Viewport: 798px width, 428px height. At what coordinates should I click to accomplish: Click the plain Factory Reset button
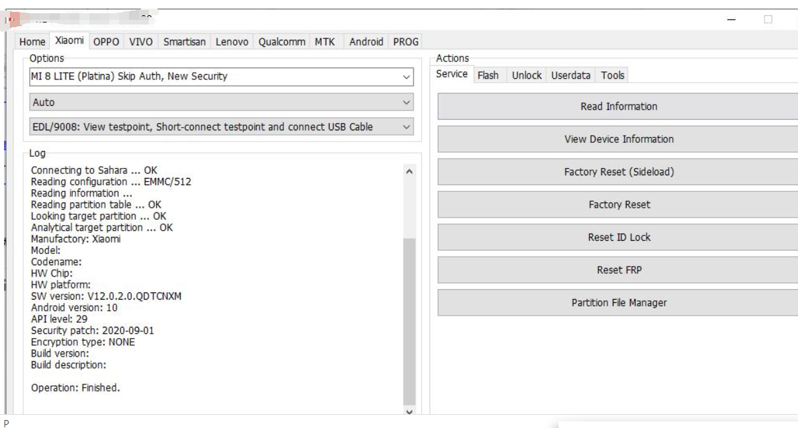tap(619, 204)
